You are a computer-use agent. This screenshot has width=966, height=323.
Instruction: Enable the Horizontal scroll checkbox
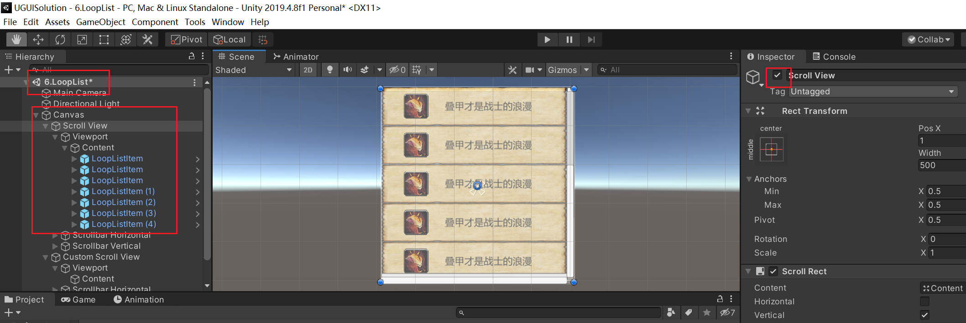coord(924,302)
